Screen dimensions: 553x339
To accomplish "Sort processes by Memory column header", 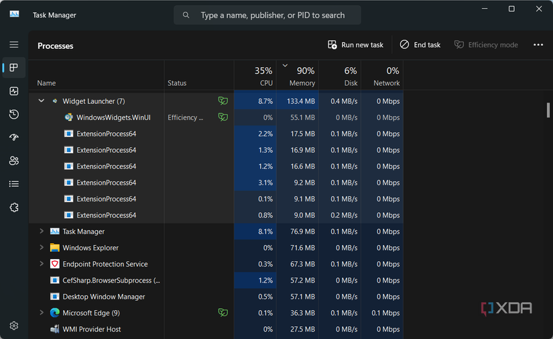I will 298,76.
